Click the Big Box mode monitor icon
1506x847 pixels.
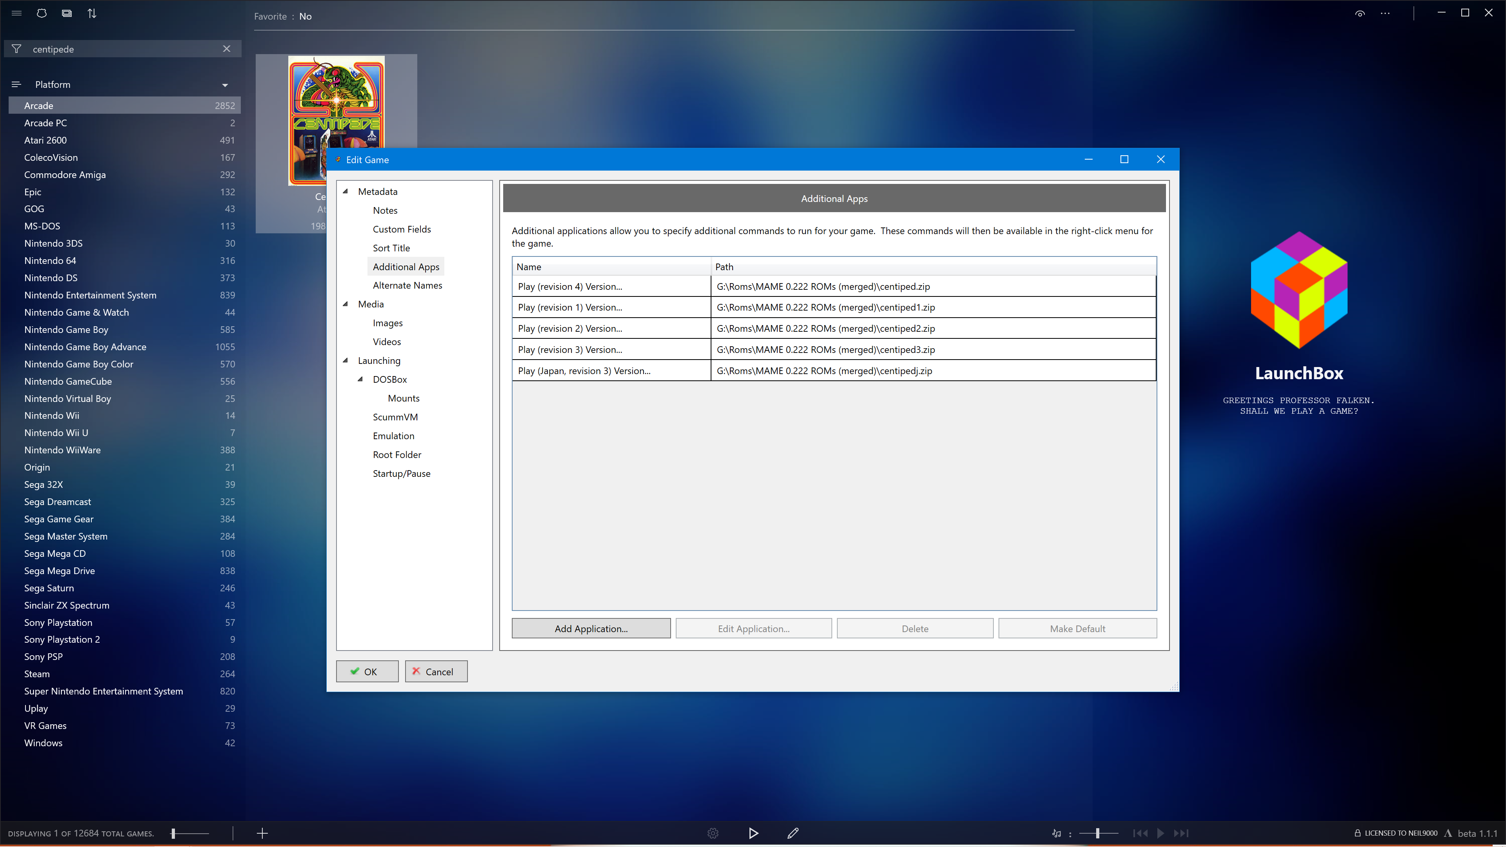point(67,13)
